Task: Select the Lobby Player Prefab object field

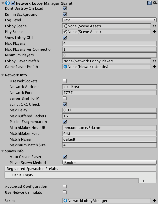Action: tap(107, 61)
